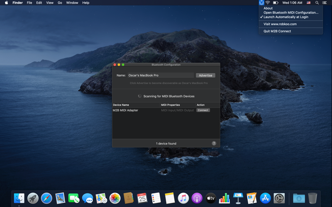This screenshot has width=332, height=207.
Task: Open Notification Center list icon
Action: coord(325,2)
